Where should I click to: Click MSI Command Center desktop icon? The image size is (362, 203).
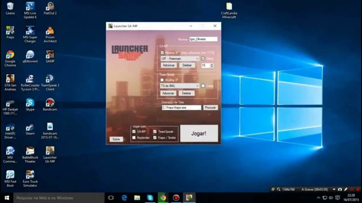point(10,155)
